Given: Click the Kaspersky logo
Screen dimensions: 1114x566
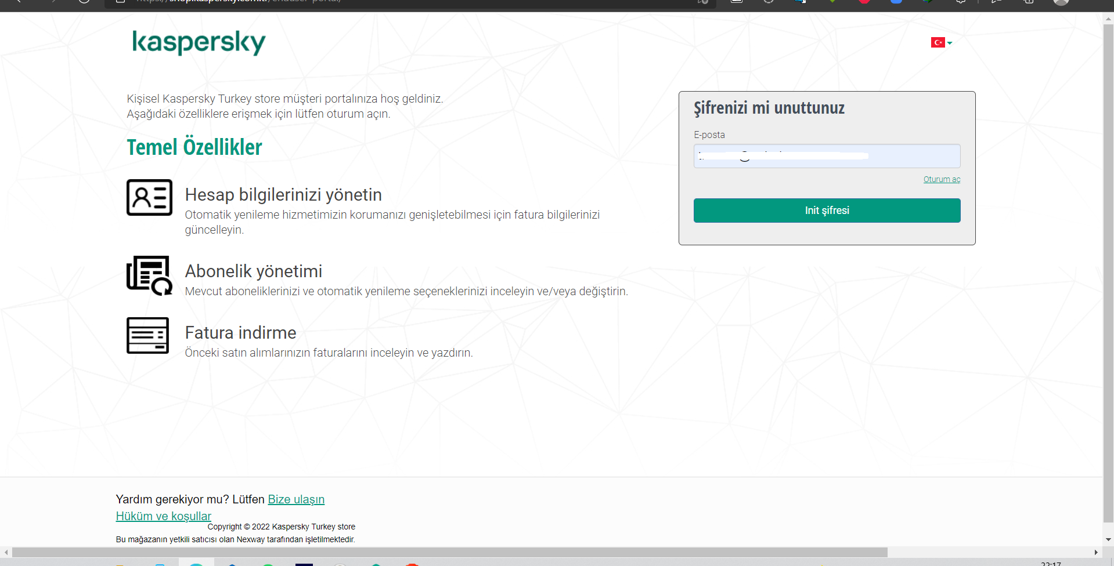Looking at the screenshot, I should coord(199,42).
